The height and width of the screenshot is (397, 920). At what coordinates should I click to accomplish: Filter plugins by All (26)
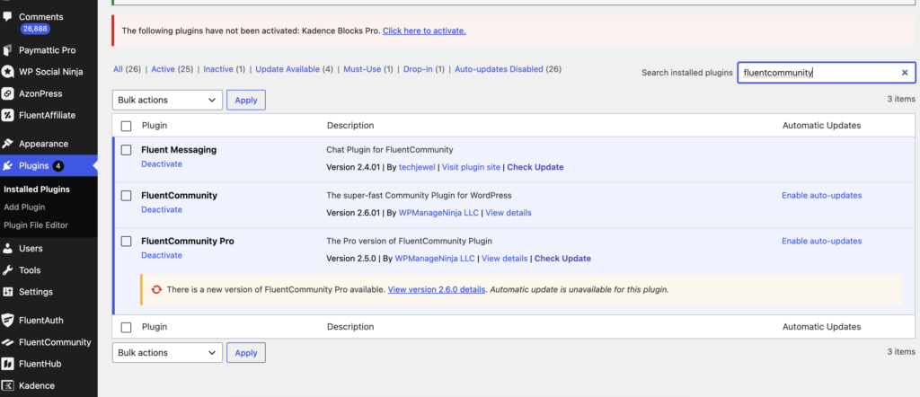coord(128,69)
